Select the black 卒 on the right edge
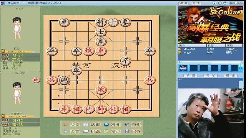The image size is (246, 138). click(150, 51)
